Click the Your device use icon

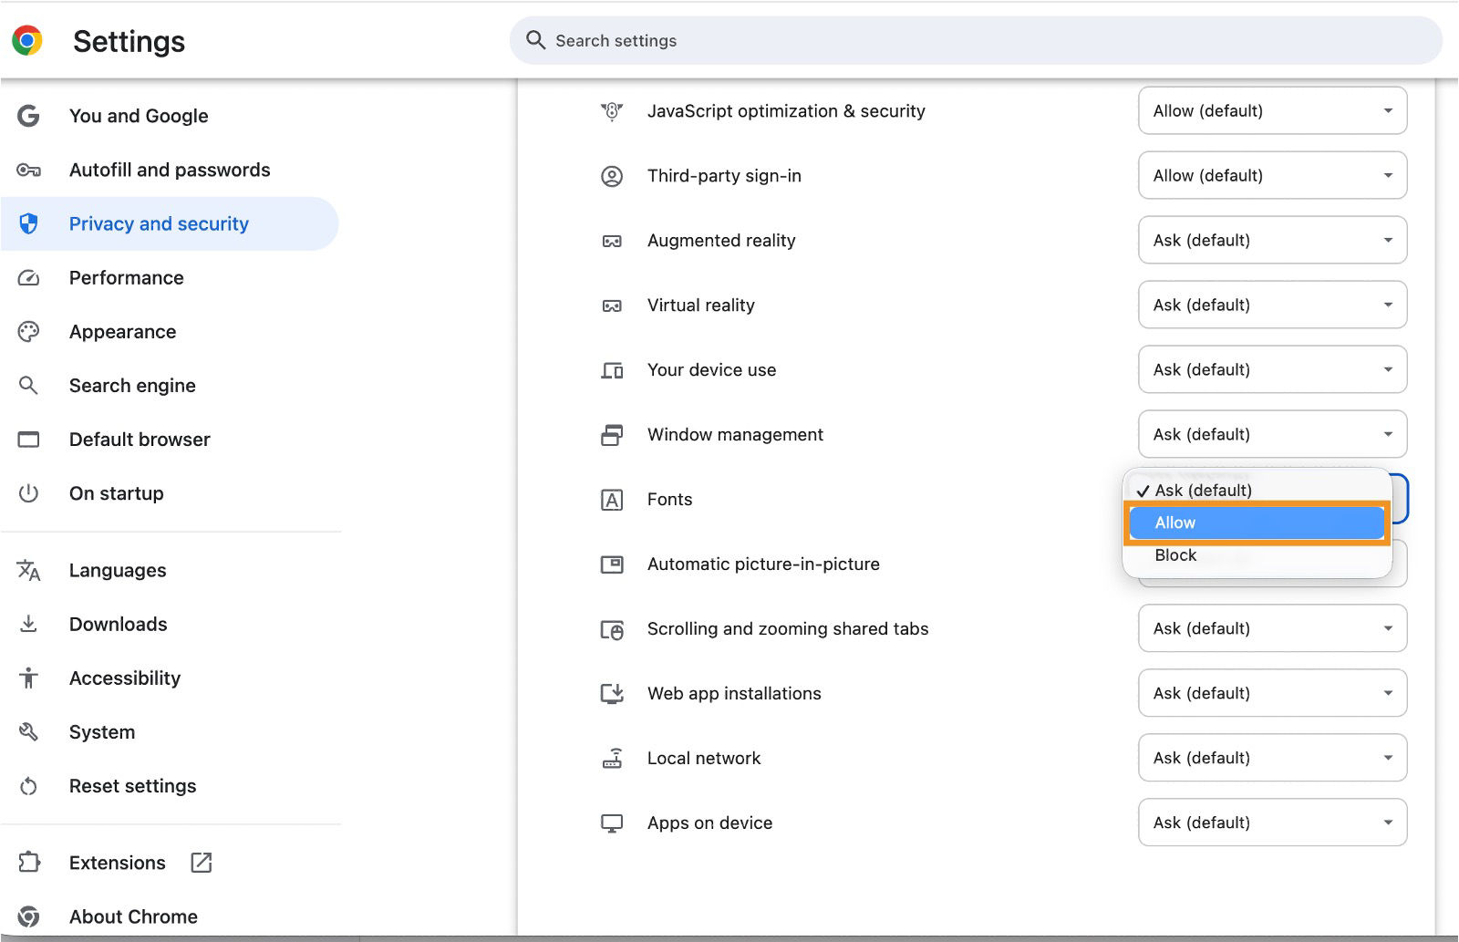click(x=612, y=370)
